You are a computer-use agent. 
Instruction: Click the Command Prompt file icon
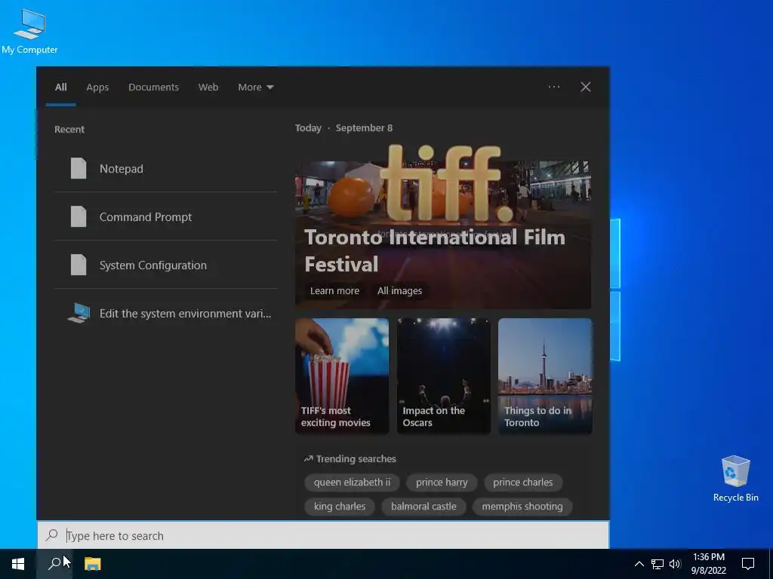pyautogui.click(x=79, y=216)
